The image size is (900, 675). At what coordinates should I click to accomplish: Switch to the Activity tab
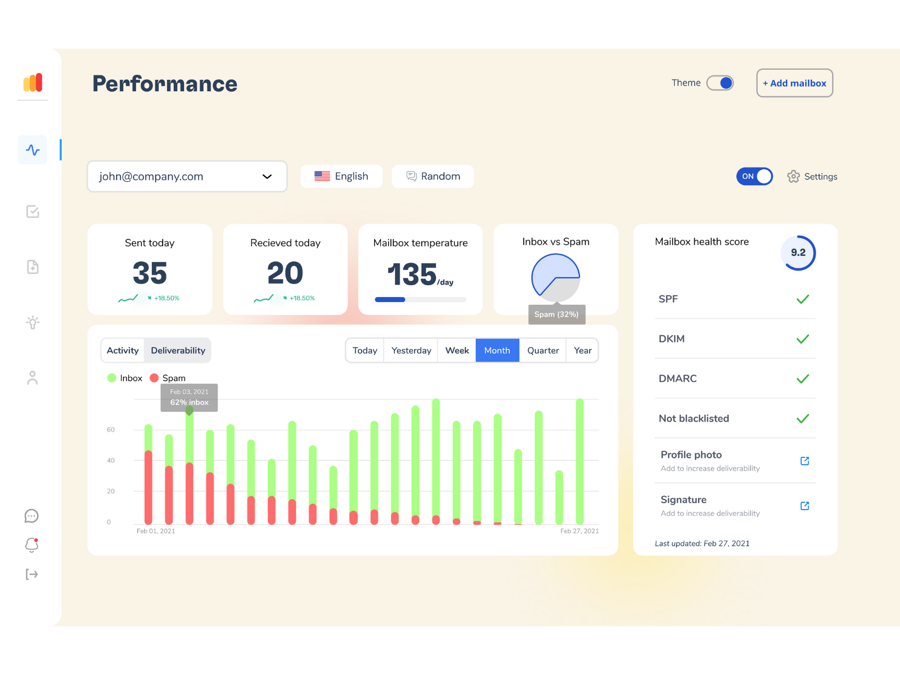pyautogui.click(x=123, y=350)
